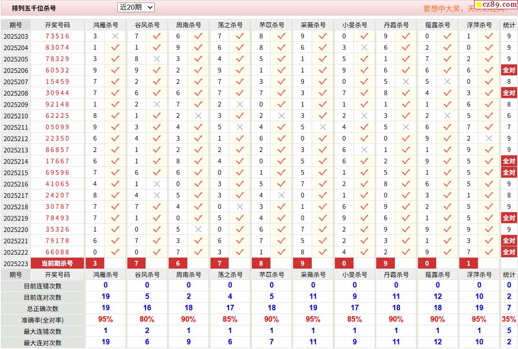Click issue number 2025223

(x=16, y=264)
